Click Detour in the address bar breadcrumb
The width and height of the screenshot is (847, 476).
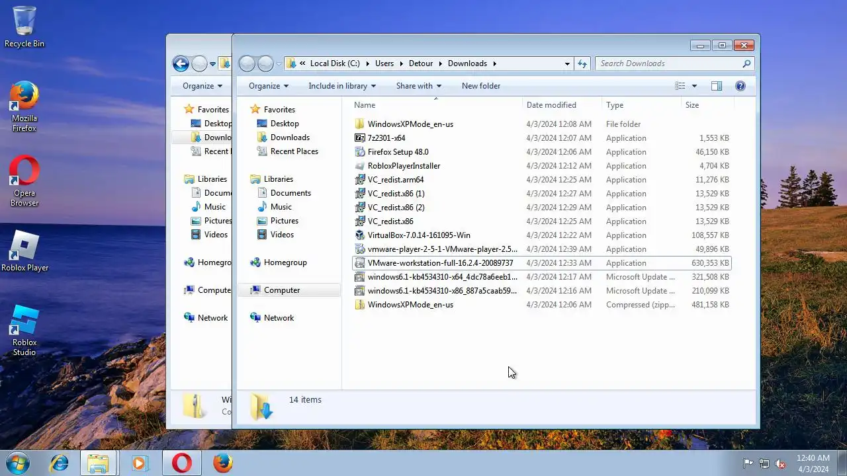point(421,63)
